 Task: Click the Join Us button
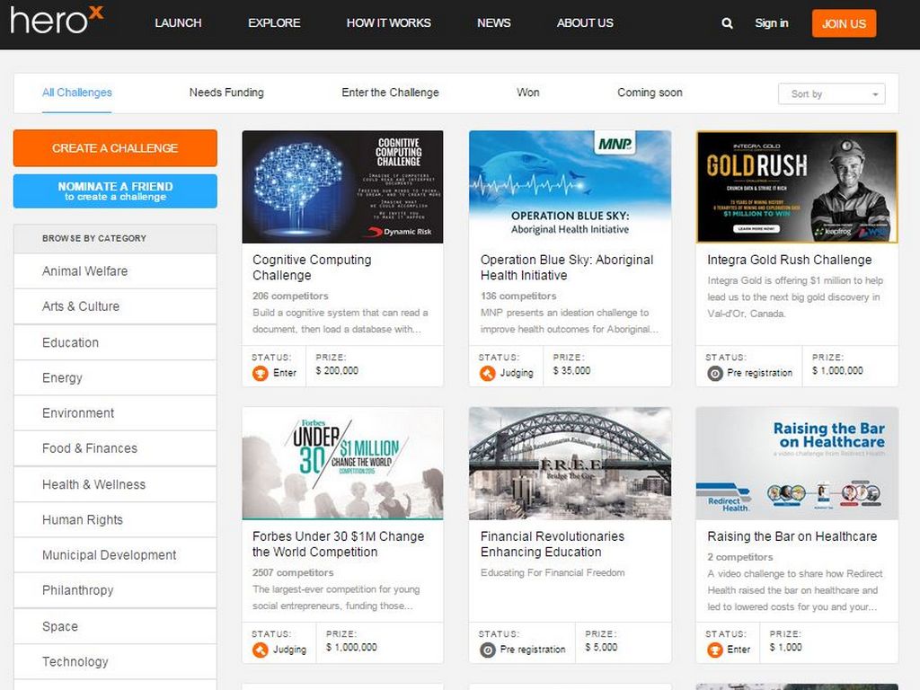[844, 23]
